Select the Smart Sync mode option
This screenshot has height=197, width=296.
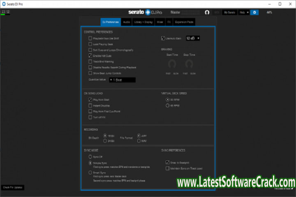(x=90, y=173)
